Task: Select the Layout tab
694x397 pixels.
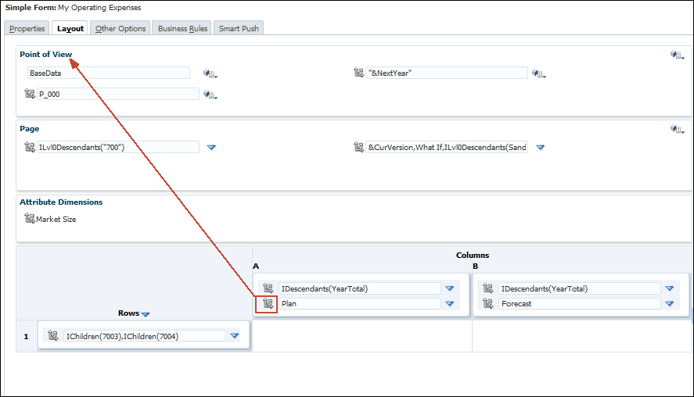Action: (x=70, y=28)
